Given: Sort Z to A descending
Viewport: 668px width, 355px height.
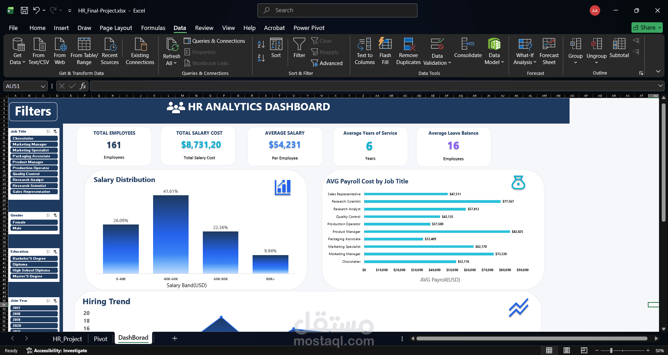Looking at the screenshot, I should pos(261,58).
